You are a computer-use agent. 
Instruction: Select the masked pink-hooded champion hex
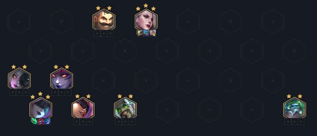[83, 108]
